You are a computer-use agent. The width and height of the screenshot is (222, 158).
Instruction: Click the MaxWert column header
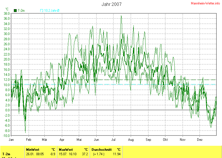pos(66,149)
